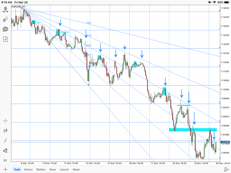Screen dimensions: 231x173
Task: Toggle the chart layout icon bottom right
Action: [226, 169]
